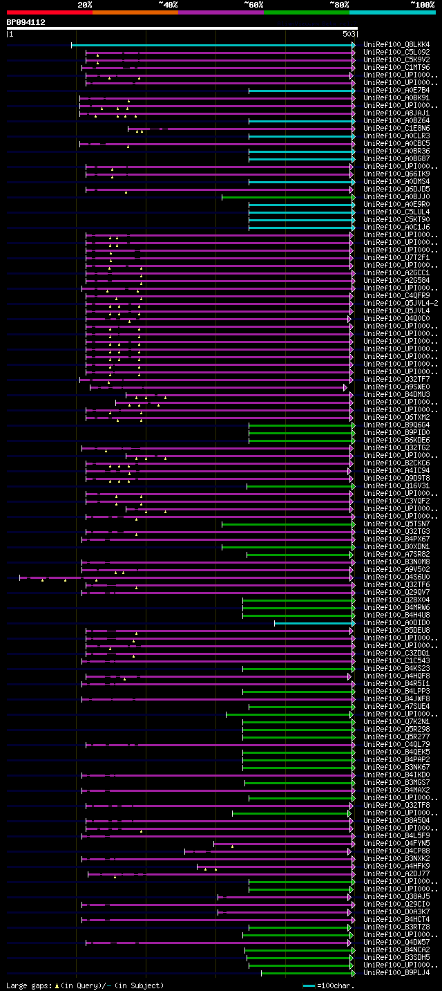442x991 pixels.
Task: Click label UniRef100_A0BG87
Action: pyautogui.click(x=398, y=159)
